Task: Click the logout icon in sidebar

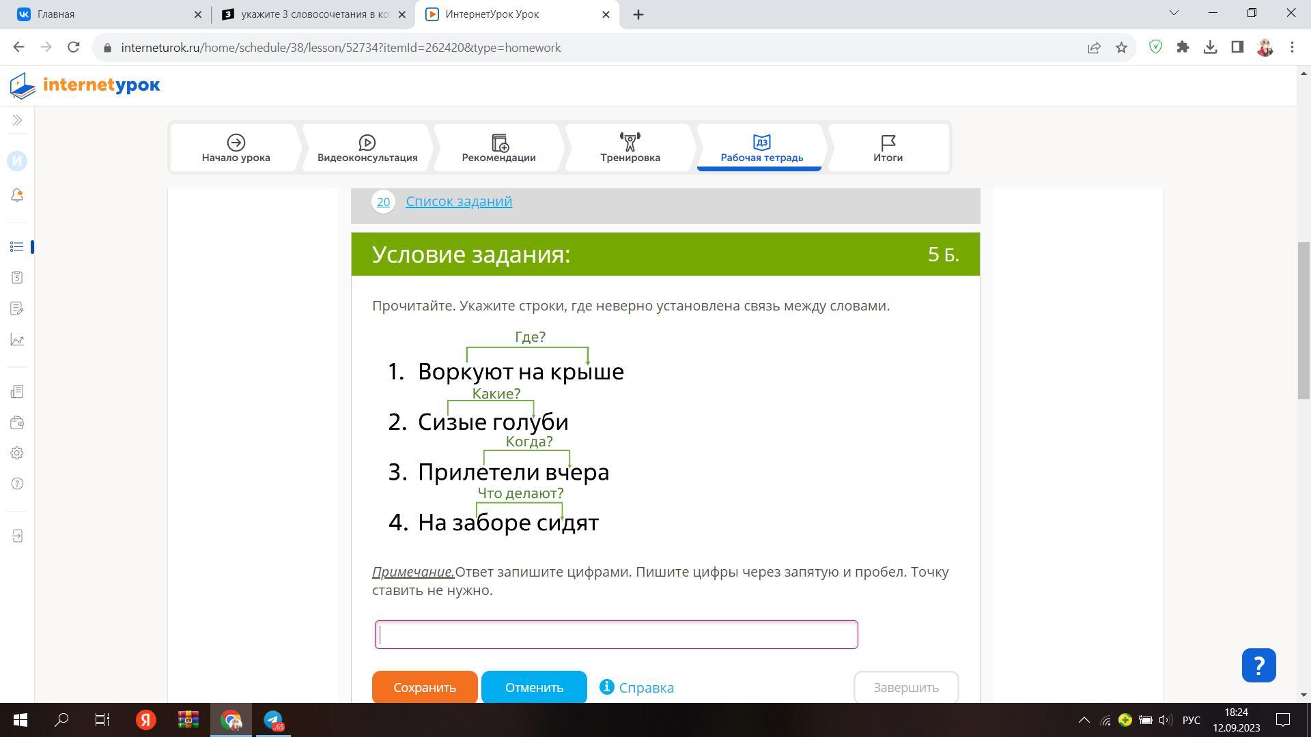Action: (17, 536)
